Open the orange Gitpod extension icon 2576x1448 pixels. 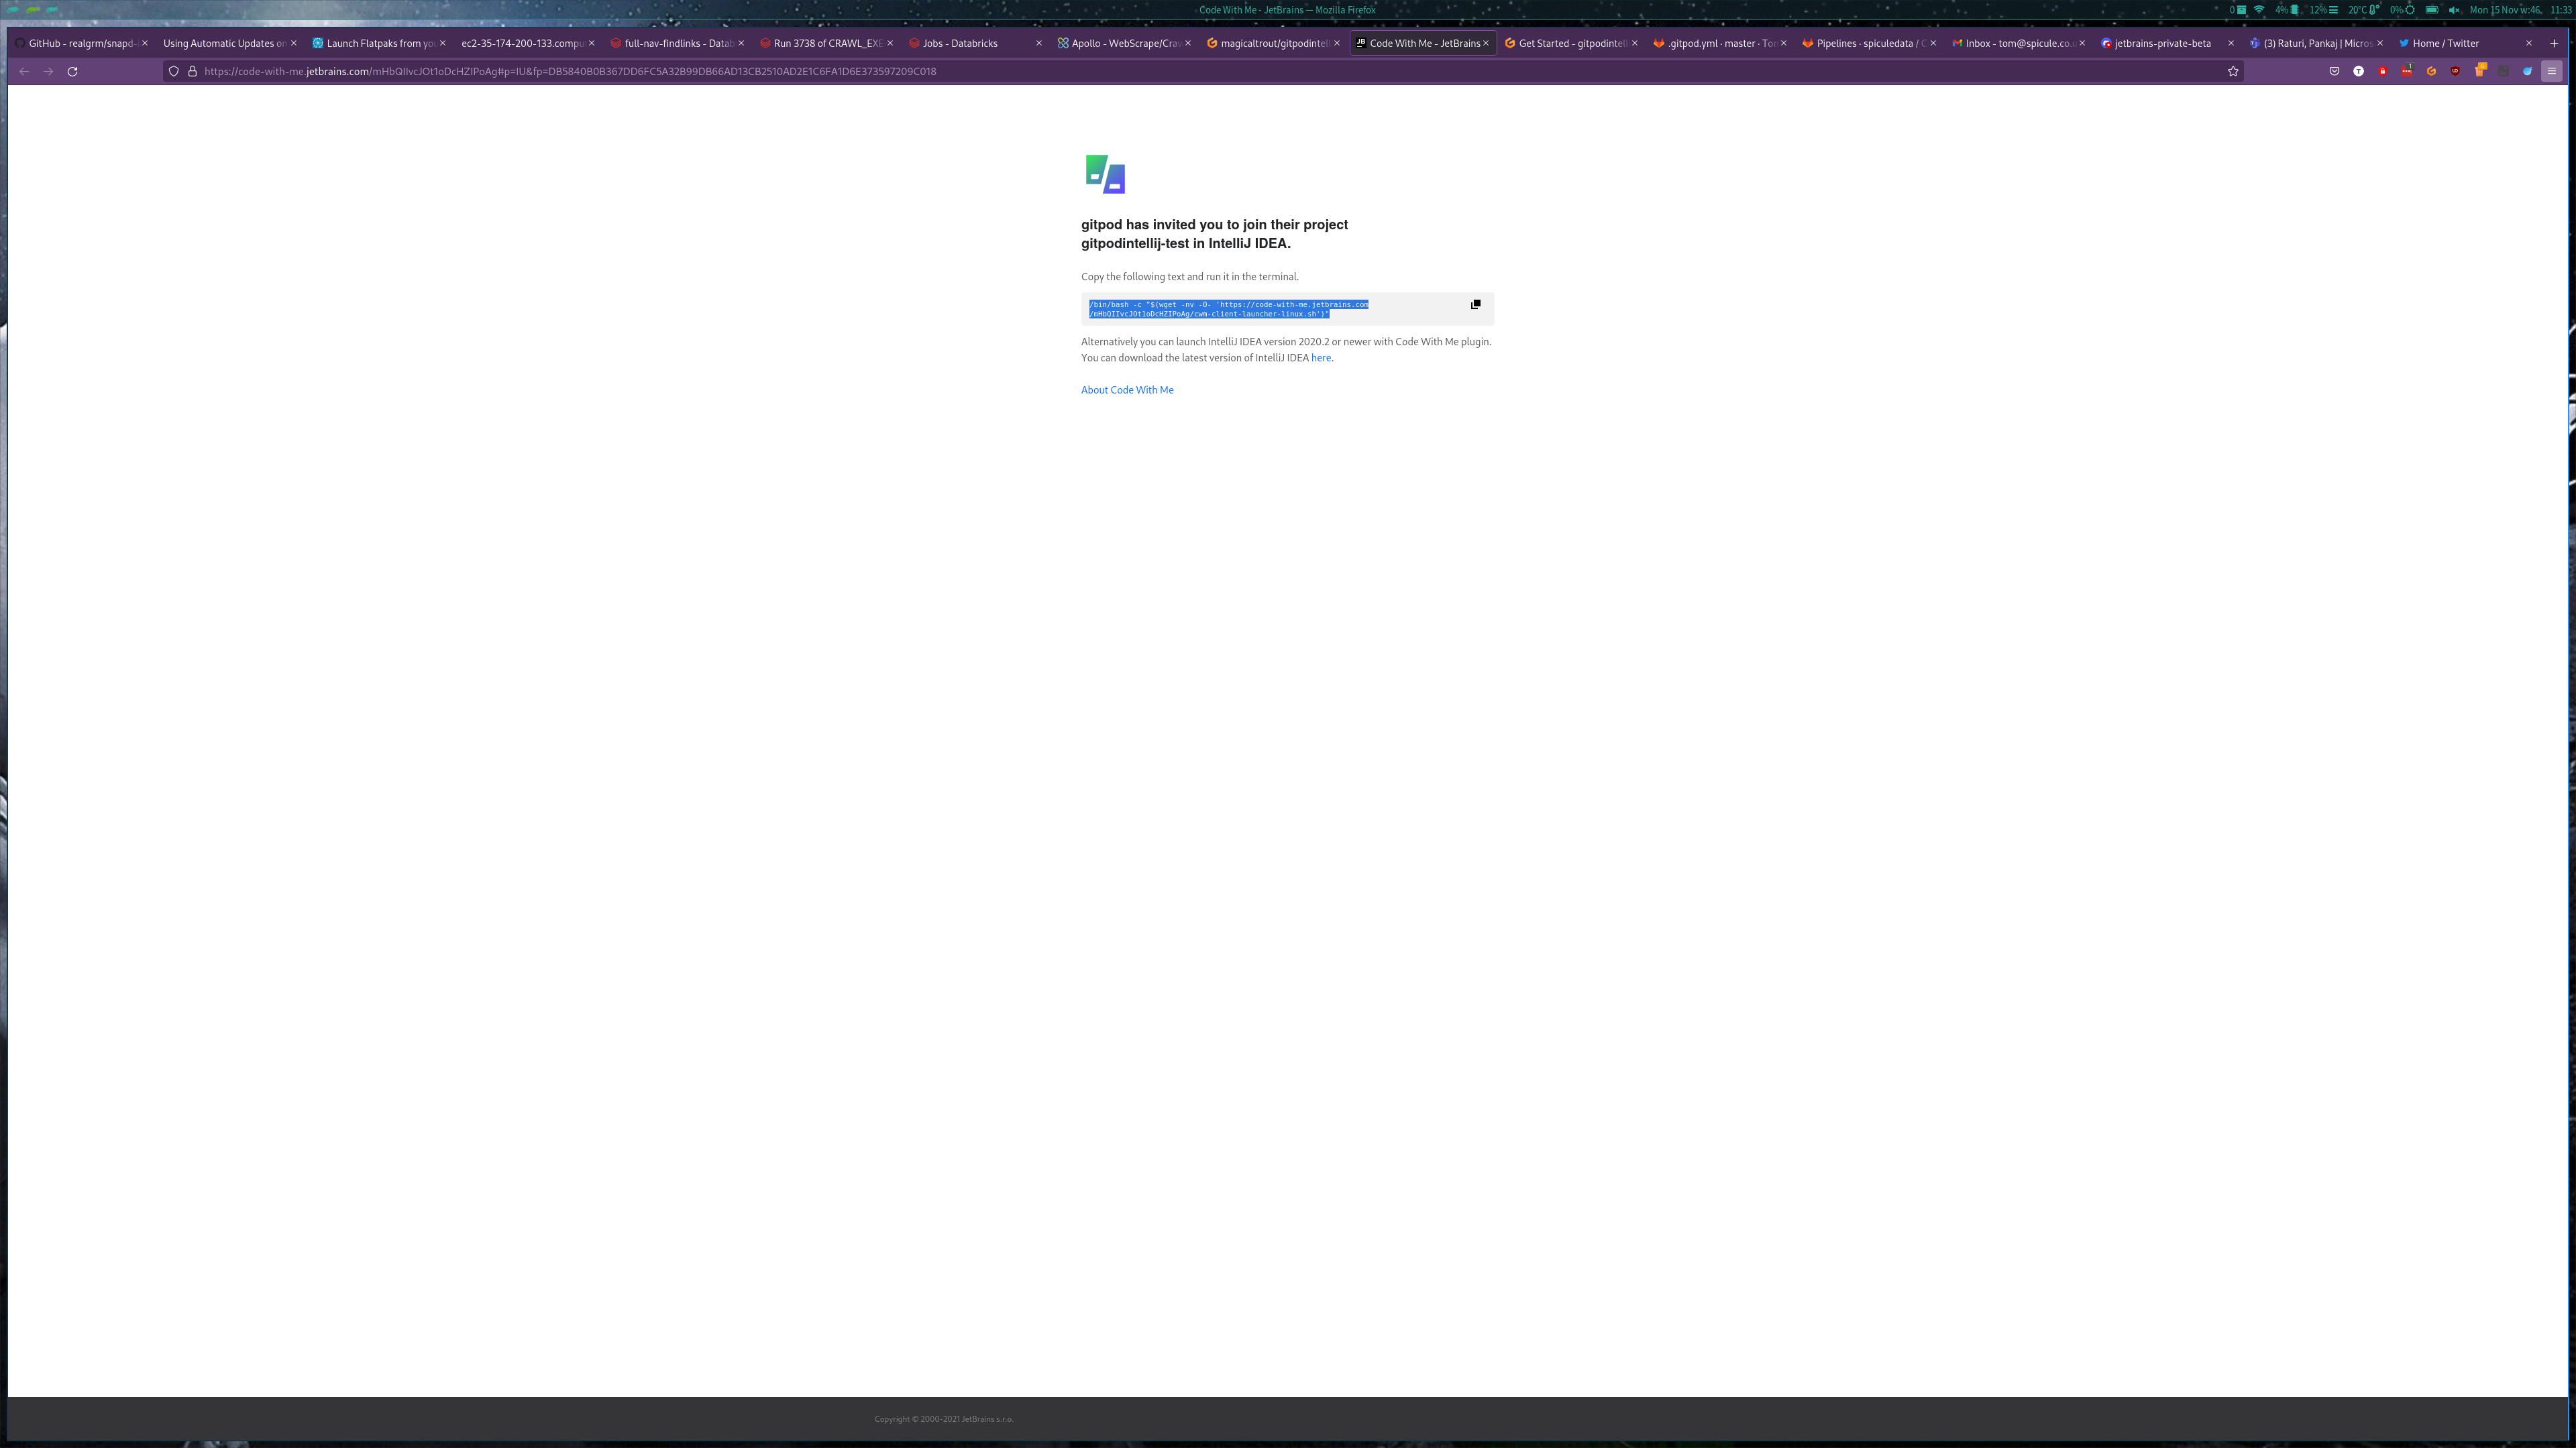coord(2432,71)
